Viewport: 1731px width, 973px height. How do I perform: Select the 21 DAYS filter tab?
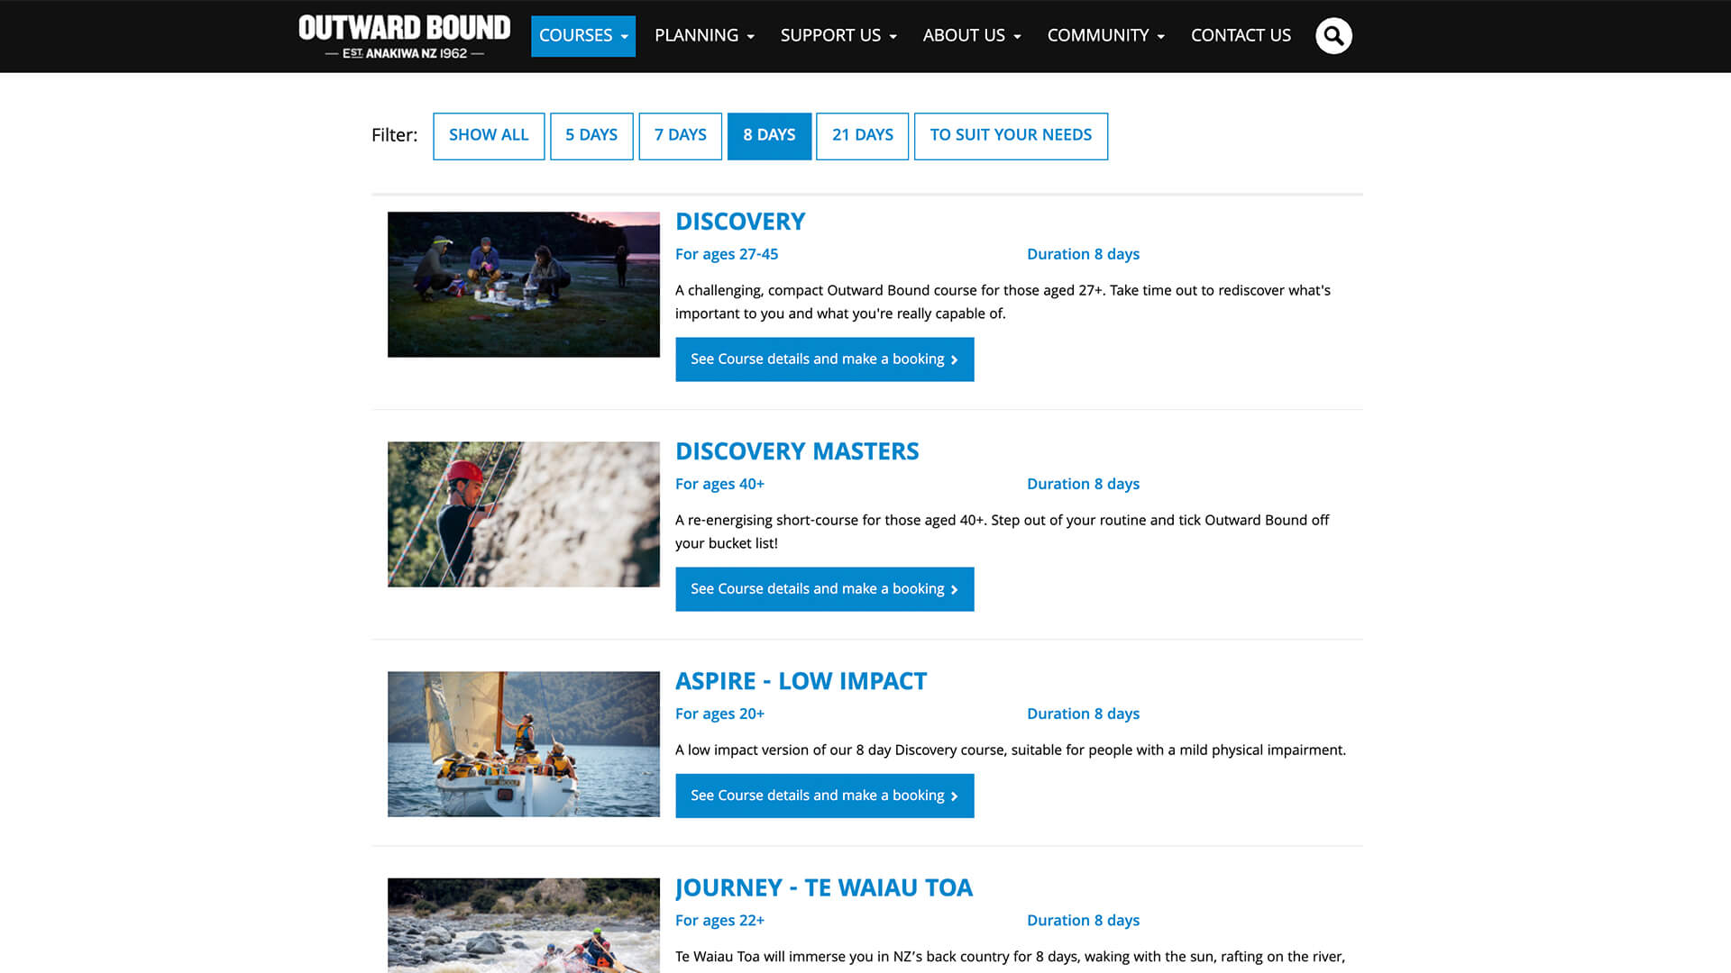pyautogui.click(x=863, y=135)
